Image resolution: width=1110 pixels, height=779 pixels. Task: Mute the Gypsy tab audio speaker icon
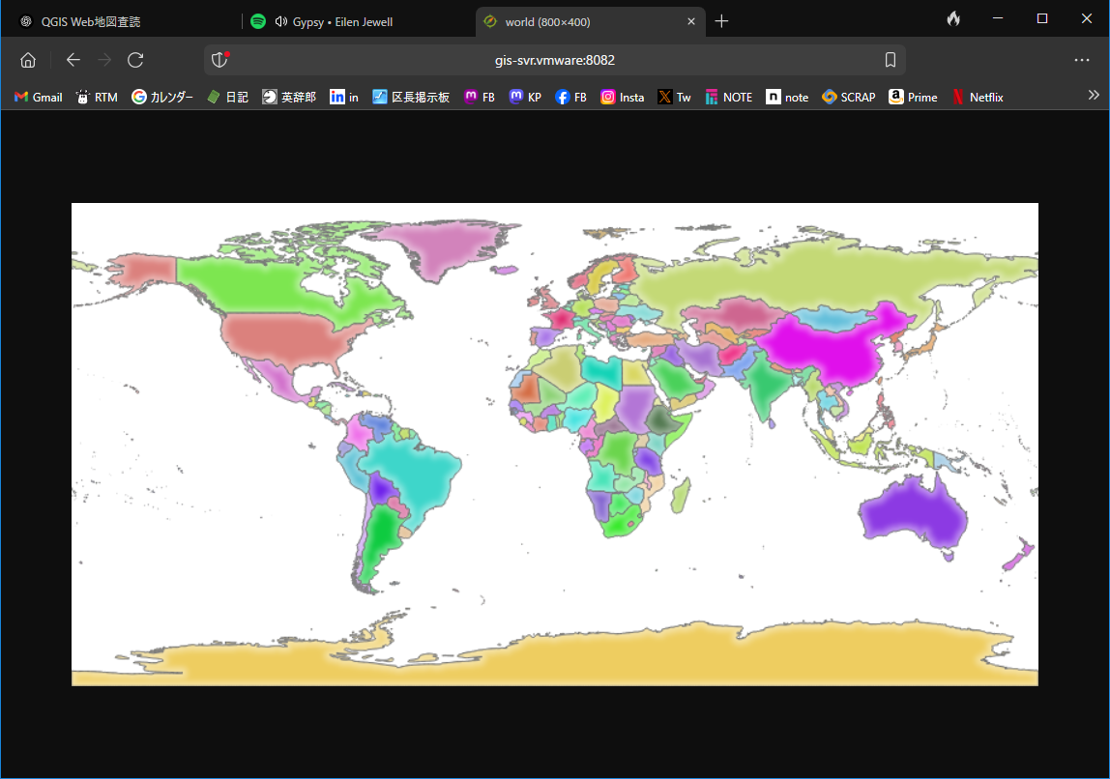point(281,21)
